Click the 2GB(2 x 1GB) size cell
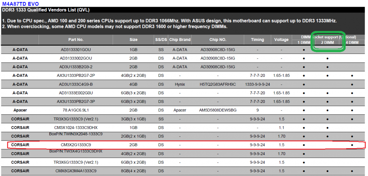368x176 pixels. click(133, 136)
